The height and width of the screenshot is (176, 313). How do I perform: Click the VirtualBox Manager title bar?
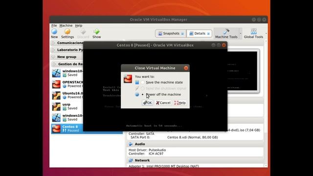pyautogui.click(x=158, y=20)
